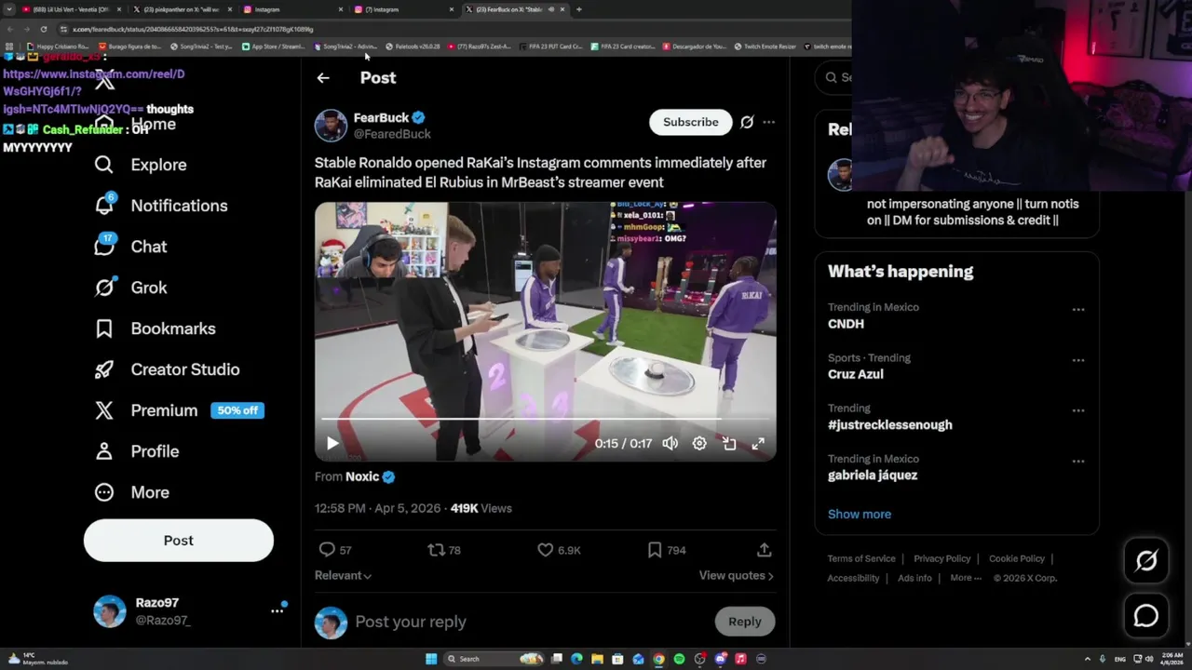Click Show more under What's happening
Screen dimensions: 1192x670
point(860,514)
